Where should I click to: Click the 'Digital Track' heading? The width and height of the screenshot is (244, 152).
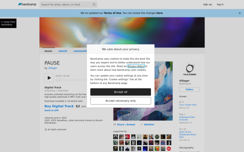click(x=53, y=87)
